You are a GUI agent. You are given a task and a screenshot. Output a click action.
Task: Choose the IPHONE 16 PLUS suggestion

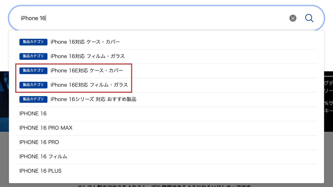tap(166, 171)
